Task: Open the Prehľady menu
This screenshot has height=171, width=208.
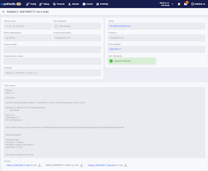Action: point(102,4)
